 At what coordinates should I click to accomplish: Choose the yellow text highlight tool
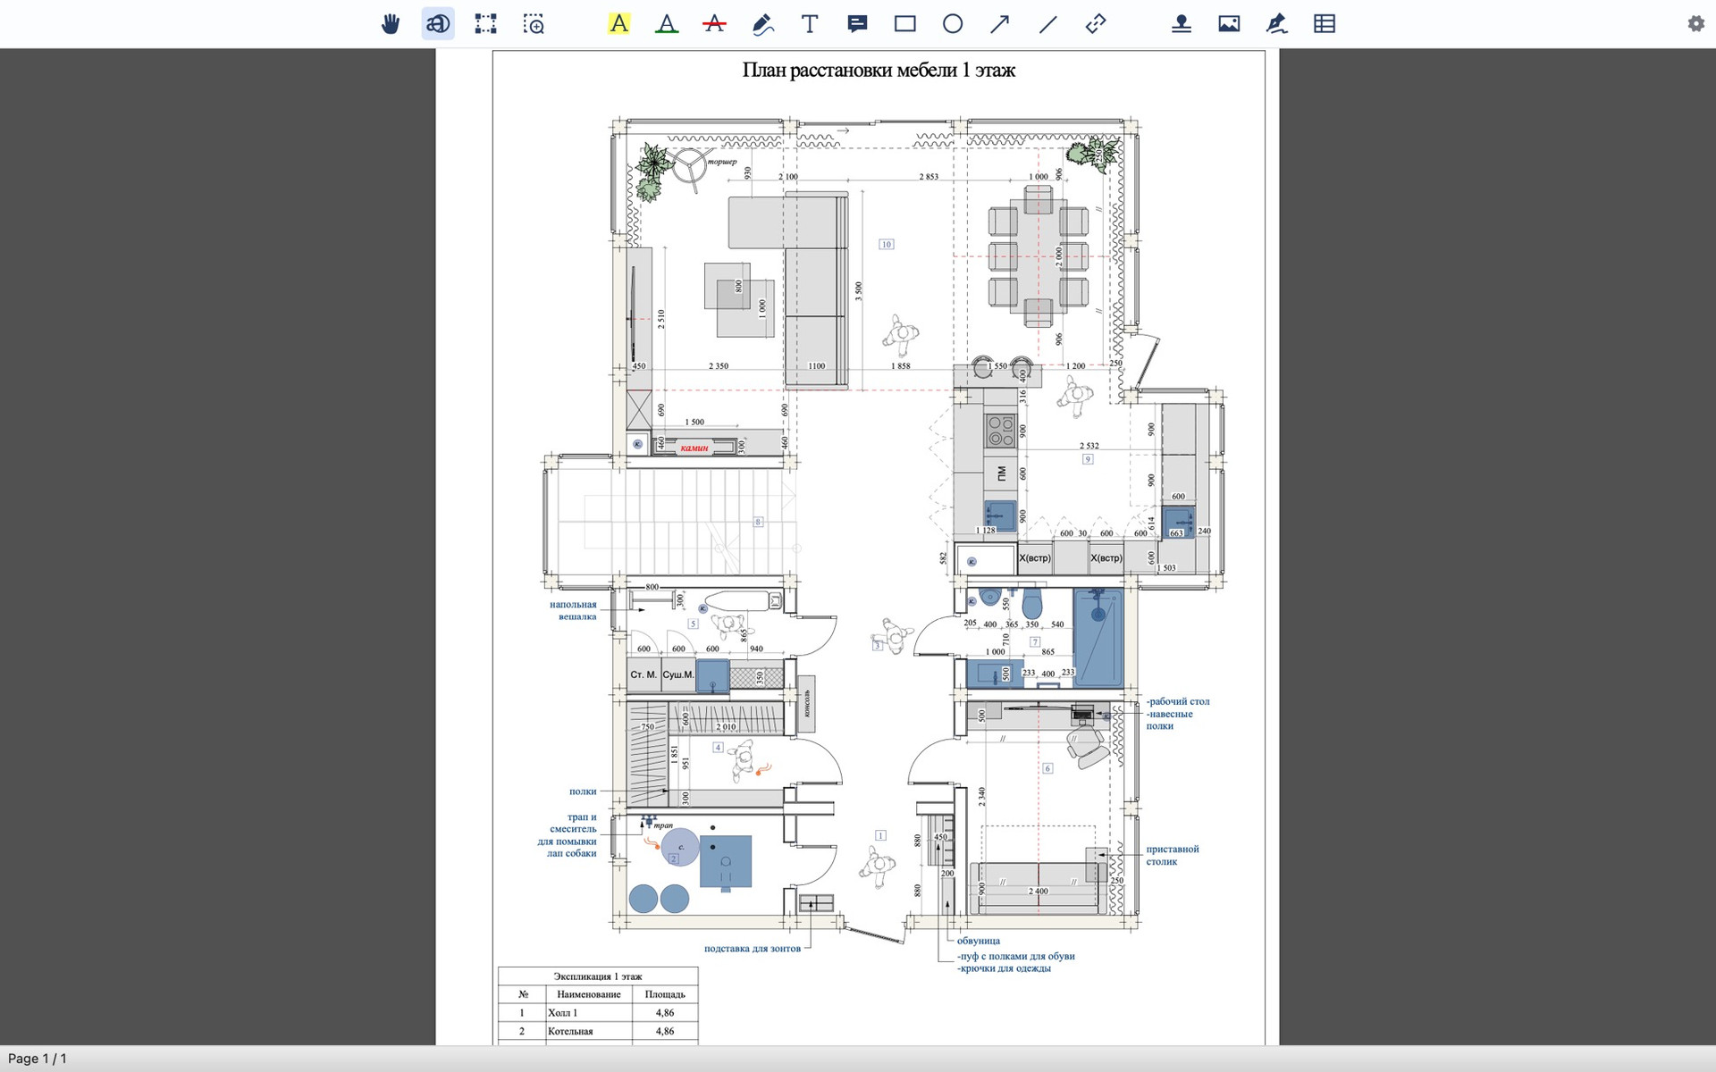618,24
